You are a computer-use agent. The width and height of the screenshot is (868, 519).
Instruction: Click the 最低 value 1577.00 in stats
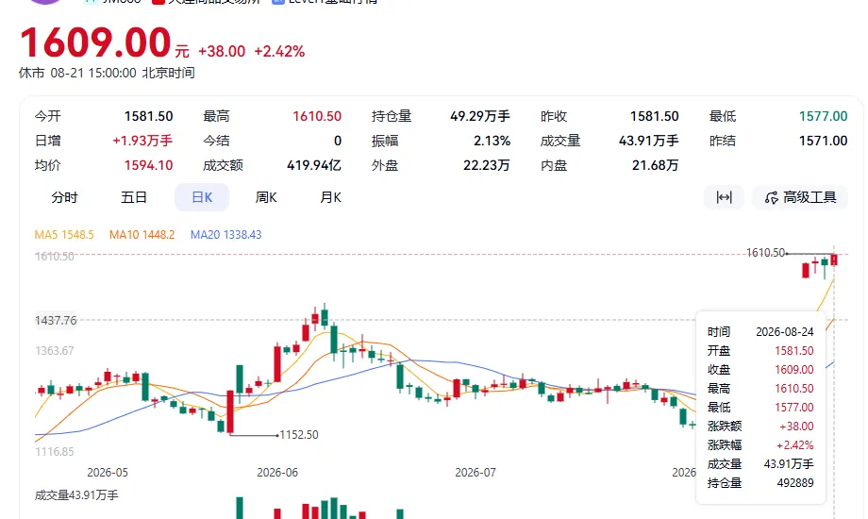(823, 116)
